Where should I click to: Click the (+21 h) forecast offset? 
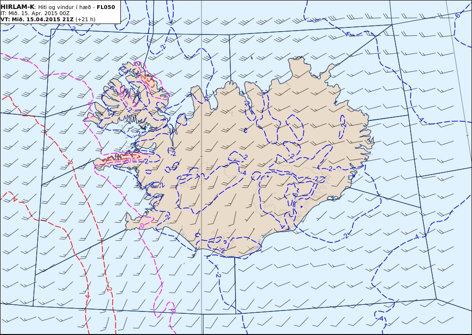pyautogui.click(x=85, y=19)
